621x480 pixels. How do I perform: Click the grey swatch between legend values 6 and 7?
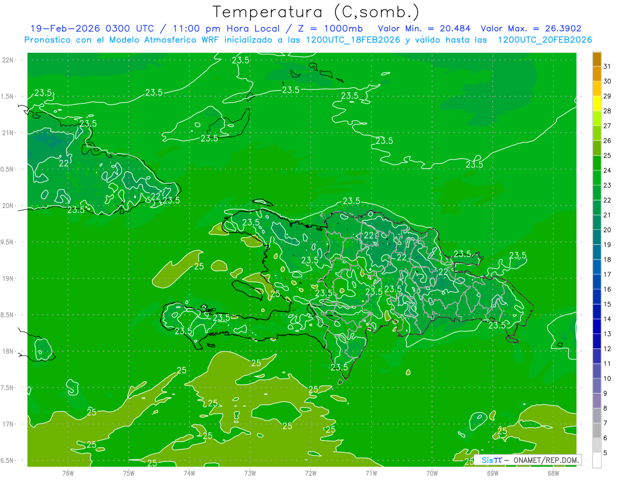(x=597, y=431)
